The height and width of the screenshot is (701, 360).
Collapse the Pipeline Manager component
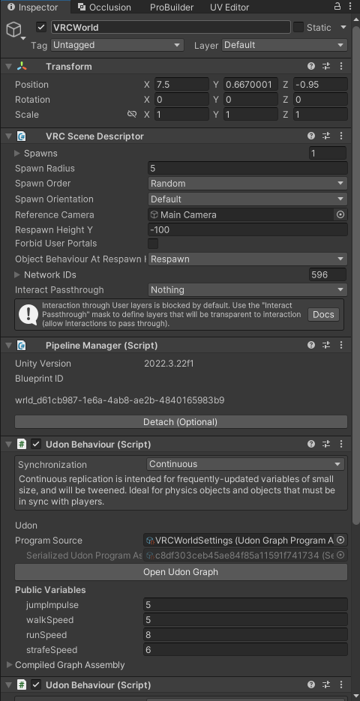point(8,345)
